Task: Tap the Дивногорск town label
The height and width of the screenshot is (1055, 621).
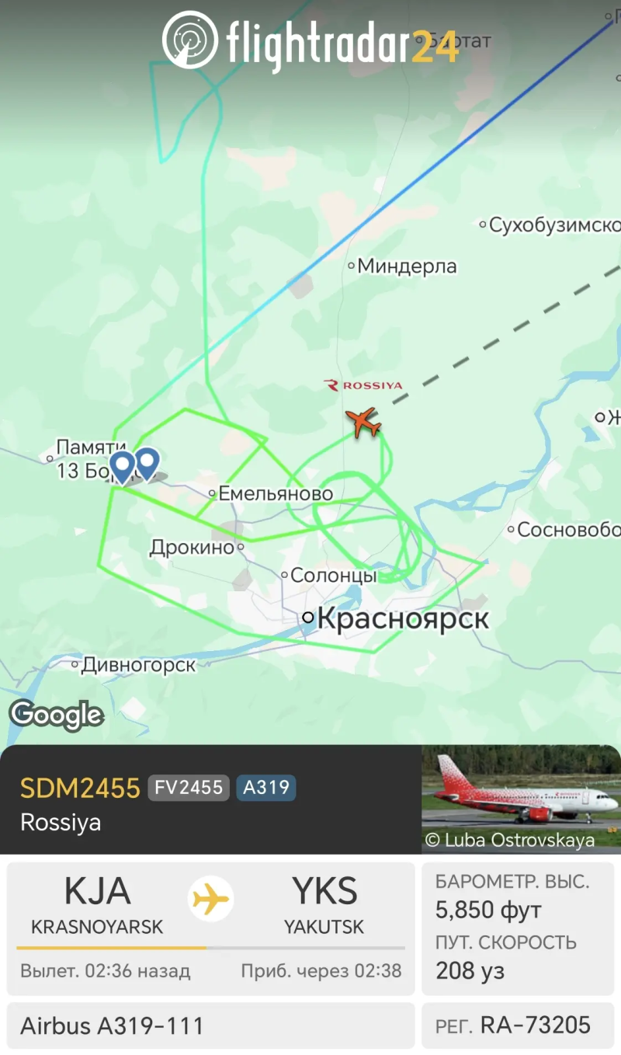Action: pyautogui.click(x=138, y=665)
